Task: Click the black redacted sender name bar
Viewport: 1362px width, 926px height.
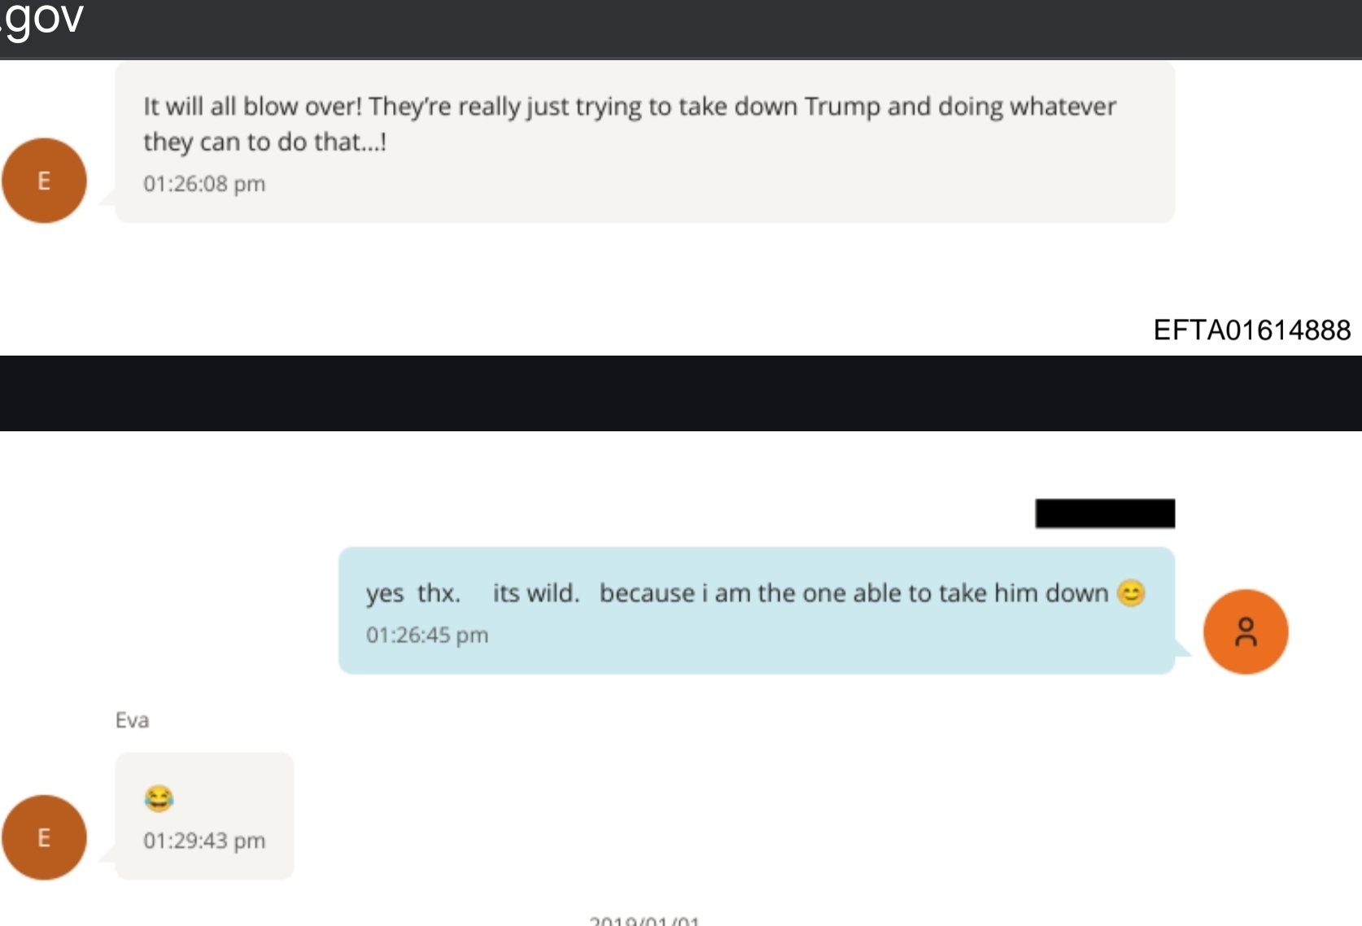Action: 1104,513
